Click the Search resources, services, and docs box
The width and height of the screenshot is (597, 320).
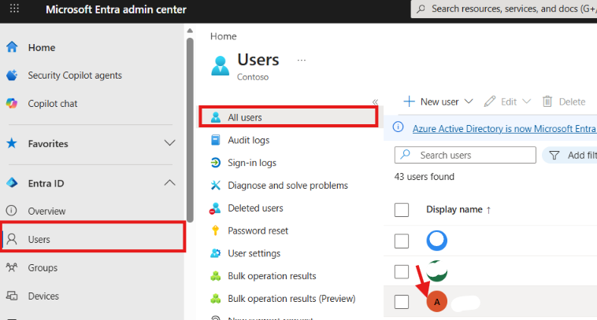click(504, 9)
